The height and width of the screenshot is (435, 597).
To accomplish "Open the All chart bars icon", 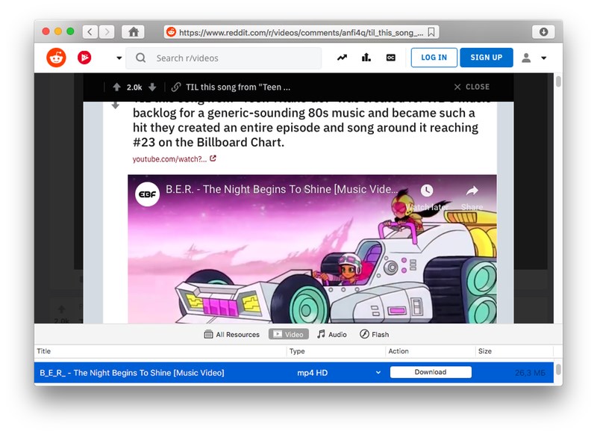I will [x=366, y=58].
